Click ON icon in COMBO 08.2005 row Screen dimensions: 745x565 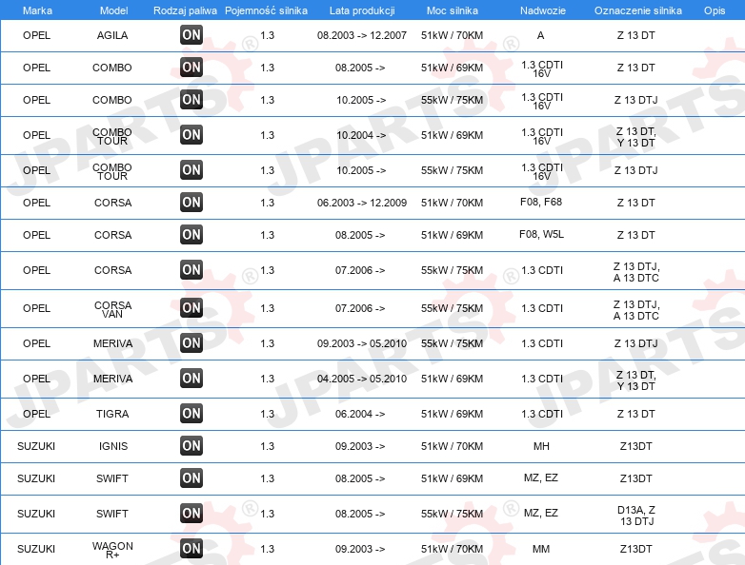[191, 67]
